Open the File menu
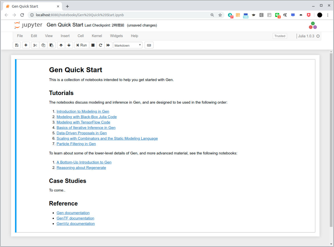This screenshot has height=247, width=334. (20, 36)
